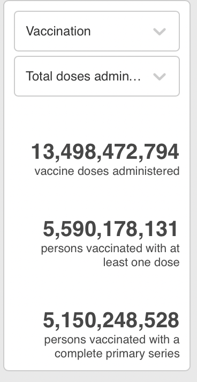
Task: Select the 13,498,472,794 doses figure
Action: tap(105, 152)
